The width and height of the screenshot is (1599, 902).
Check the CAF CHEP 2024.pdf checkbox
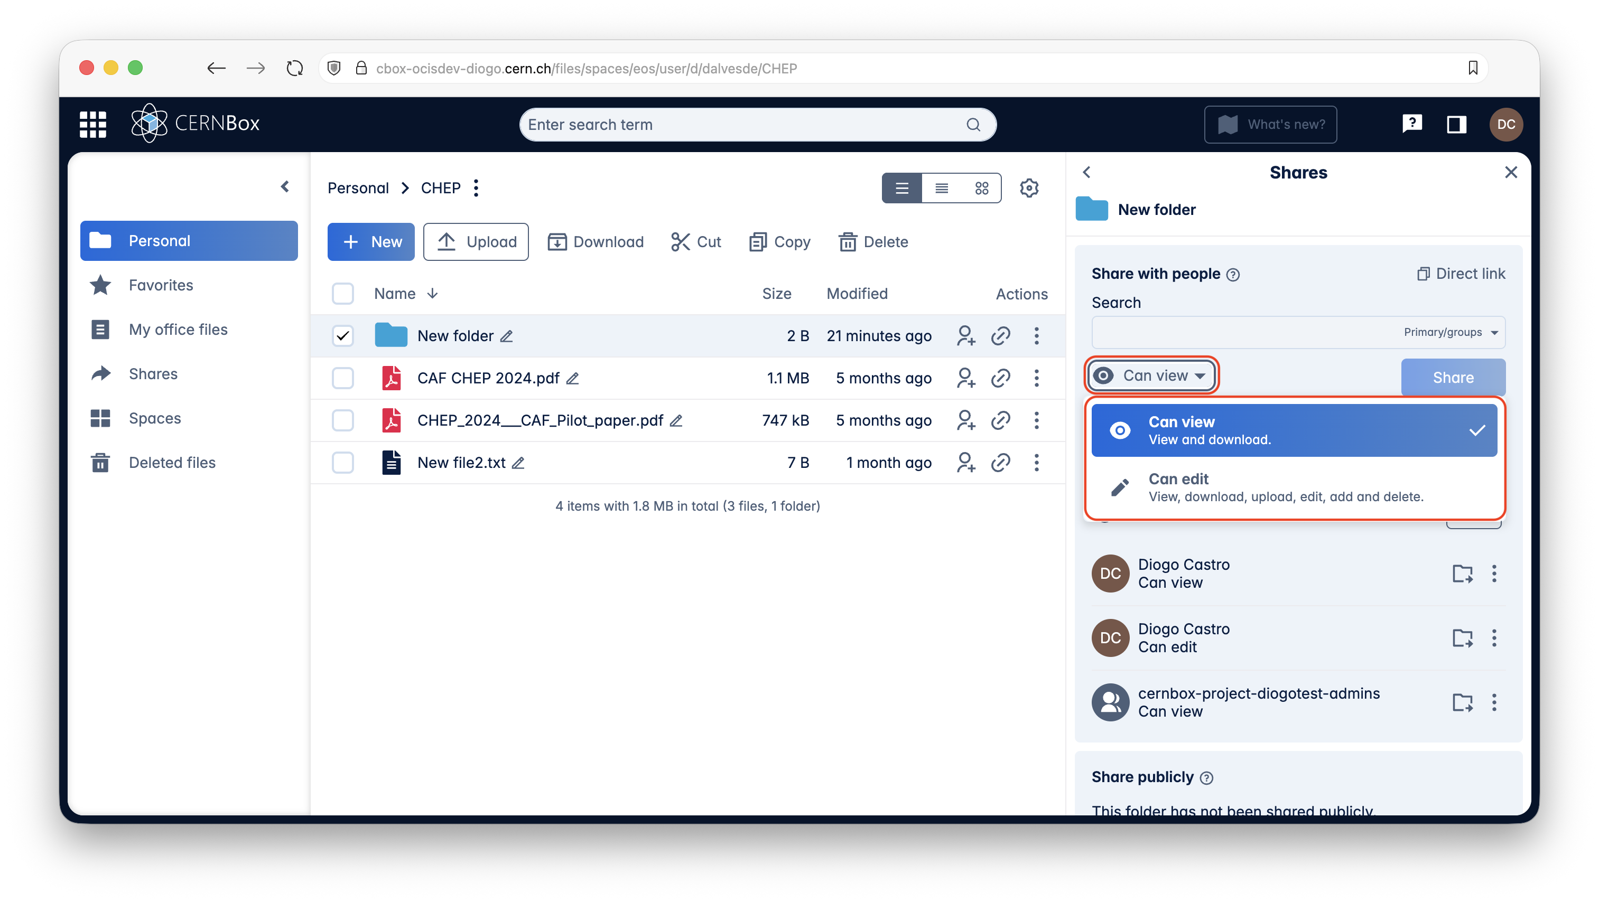[x=342, y=378]
